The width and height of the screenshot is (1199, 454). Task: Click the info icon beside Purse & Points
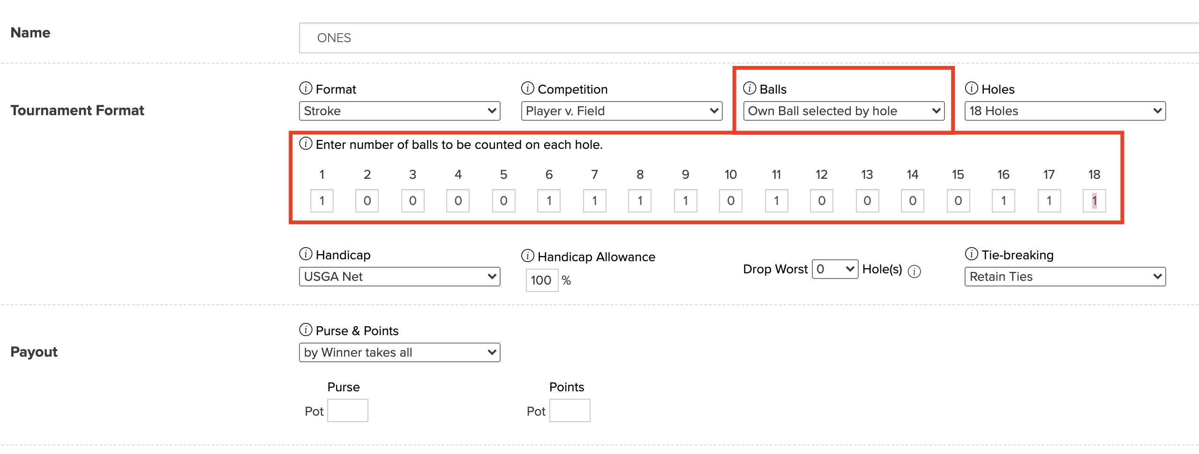306,330
